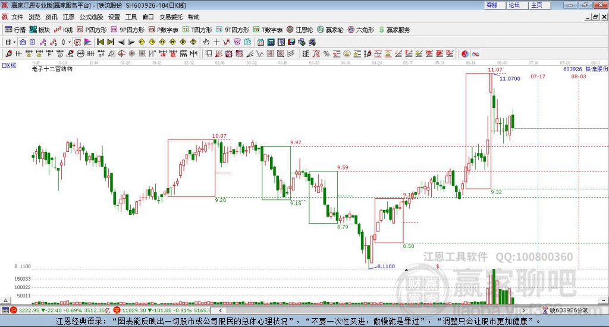
Task: Select the hand pan tool
Action: pyautogui.click(x=206, y=42)
